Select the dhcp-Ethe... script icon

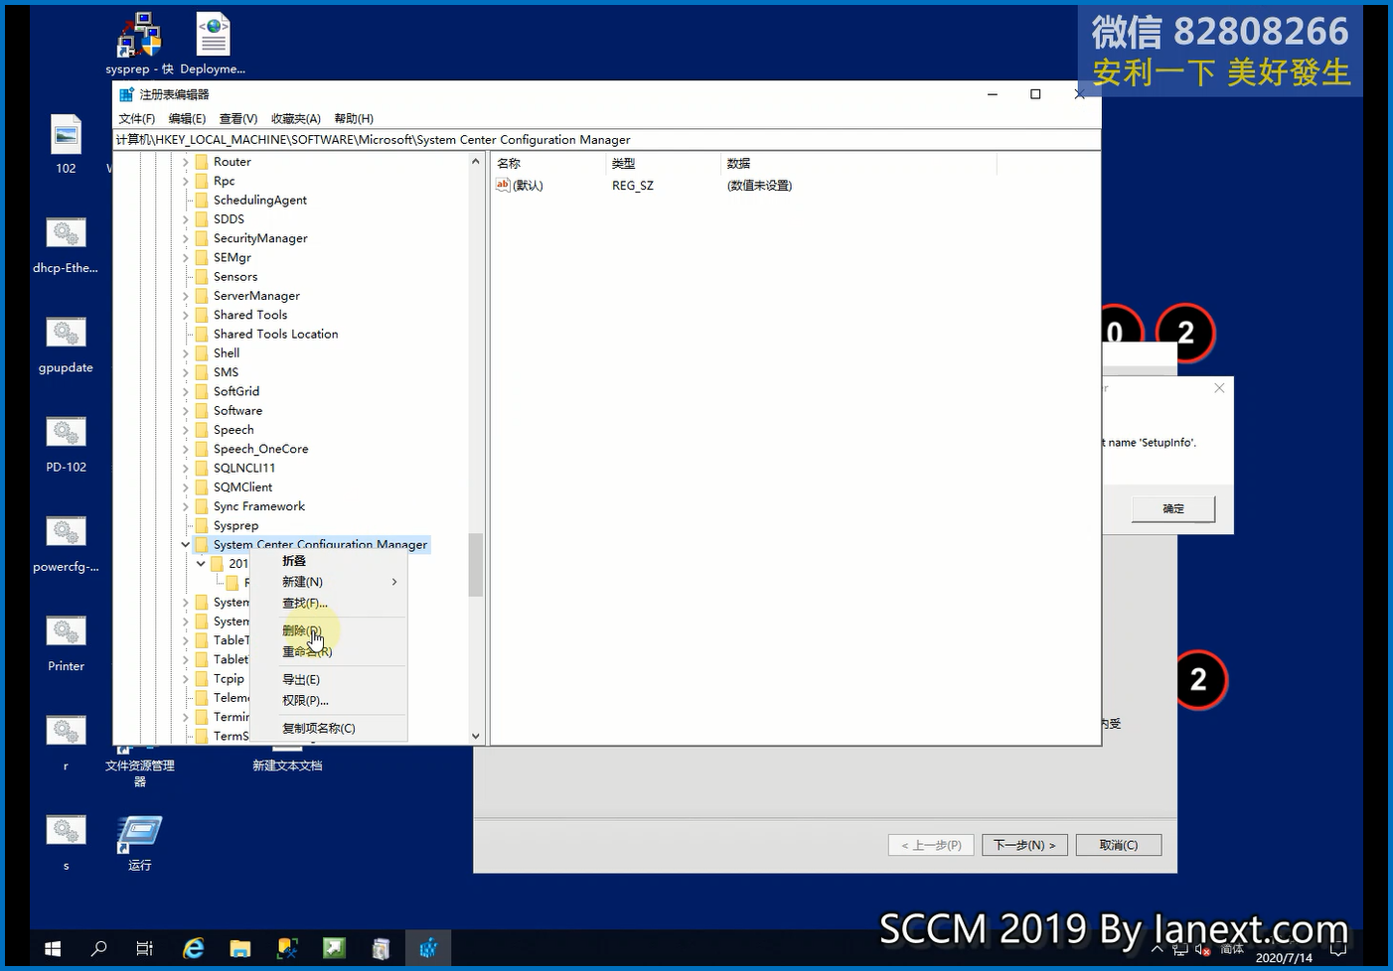click(66, 234)
